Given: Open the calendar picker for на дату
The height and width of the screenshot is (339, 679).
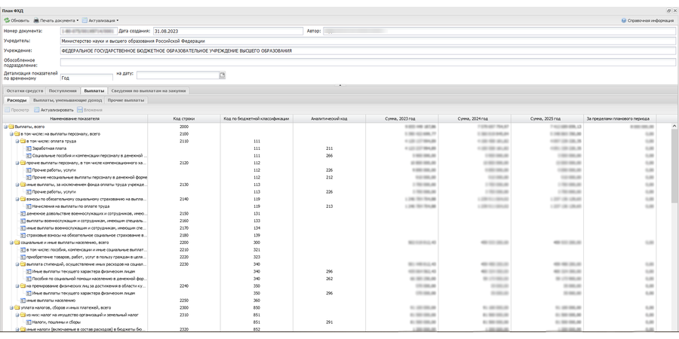Looking at the screenshot, I should coord(222,75).
